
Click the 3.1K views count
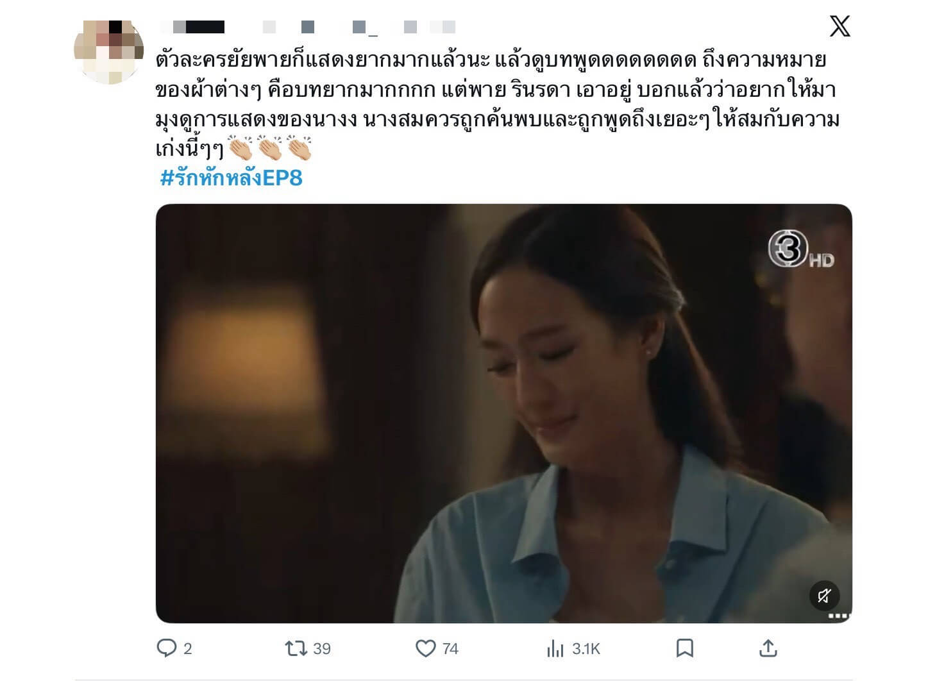(x=586, y=649)
